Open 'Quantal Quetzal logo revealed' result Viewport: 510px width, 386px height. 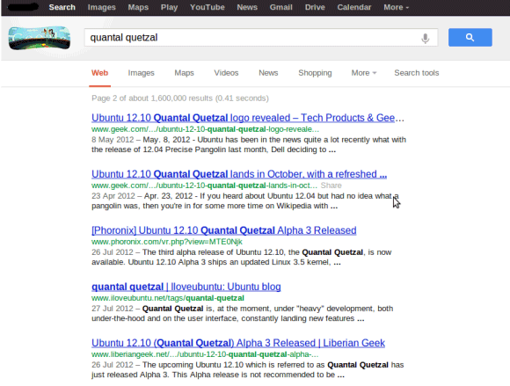tap(248, 118)
